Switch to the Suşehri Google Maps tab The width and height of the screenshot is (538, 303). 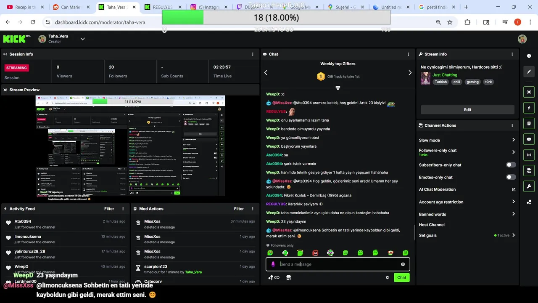[345, 7]
